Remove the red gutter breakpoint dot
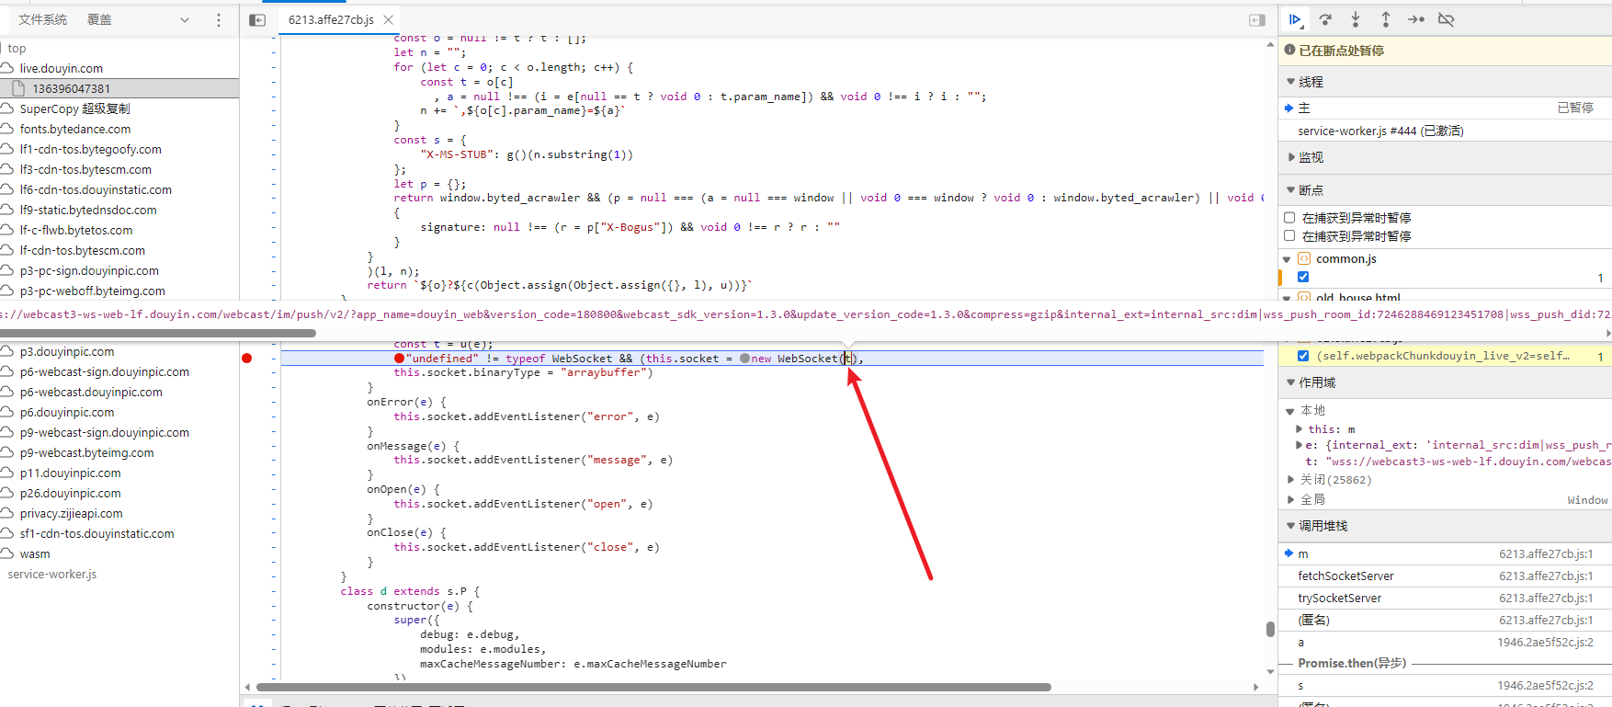Image resolution: width=1612 pixels, height=707 pixels. (246, 358)
